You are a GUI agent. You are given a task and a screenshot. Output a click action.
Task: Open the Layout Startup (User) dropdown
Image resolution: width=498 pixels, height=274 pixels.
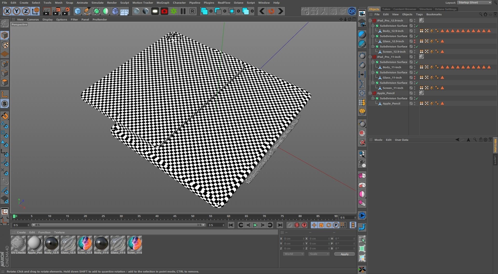pyautogui.click(x=474, y=3)
